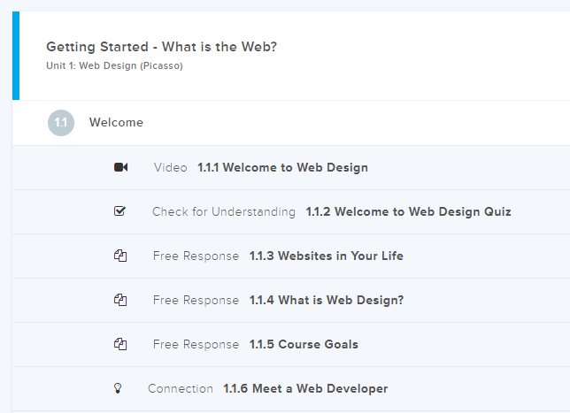Click the free response icon for Course Goals
The image size is (570, 413).
120,344
